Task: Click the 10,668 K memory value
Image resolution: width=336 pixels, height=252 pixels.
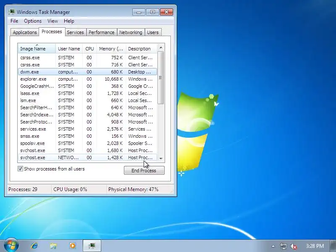Action: pos(113,79)
